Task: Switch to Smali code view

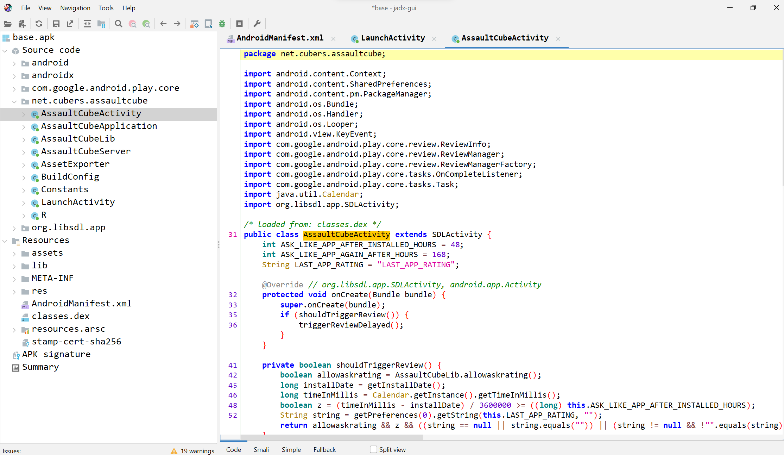Action: 261,449
